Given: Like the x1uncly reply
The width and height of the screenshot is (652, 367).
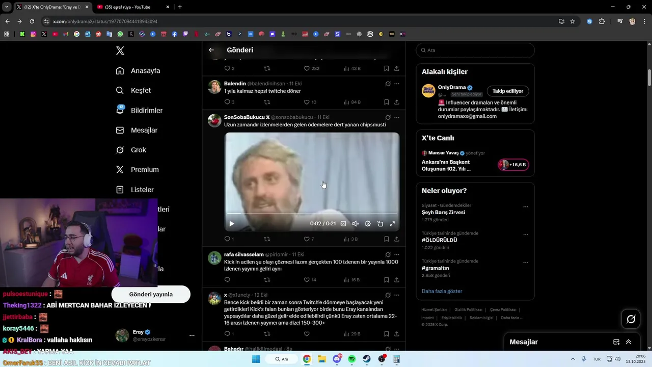Looking at the screenshot, I should 307,334.
